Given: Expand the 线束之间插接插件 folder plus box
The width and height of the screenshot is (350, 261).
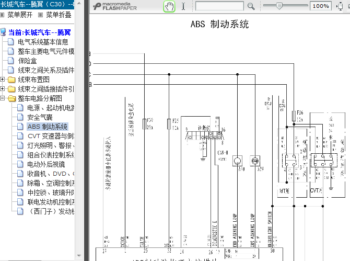Looking at the screenshot, I should point(2,89).
